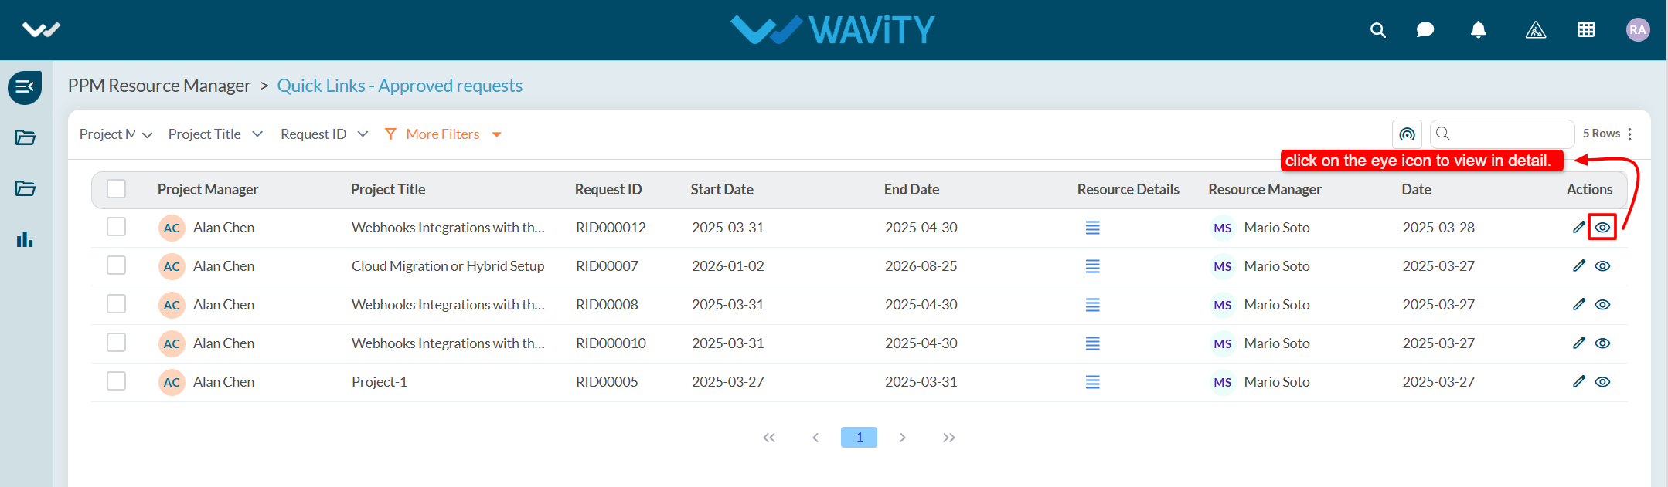Viewport: 1668px width, 487px height.
Task: Open resource details list for RID00008
Action: point(1092,305)
